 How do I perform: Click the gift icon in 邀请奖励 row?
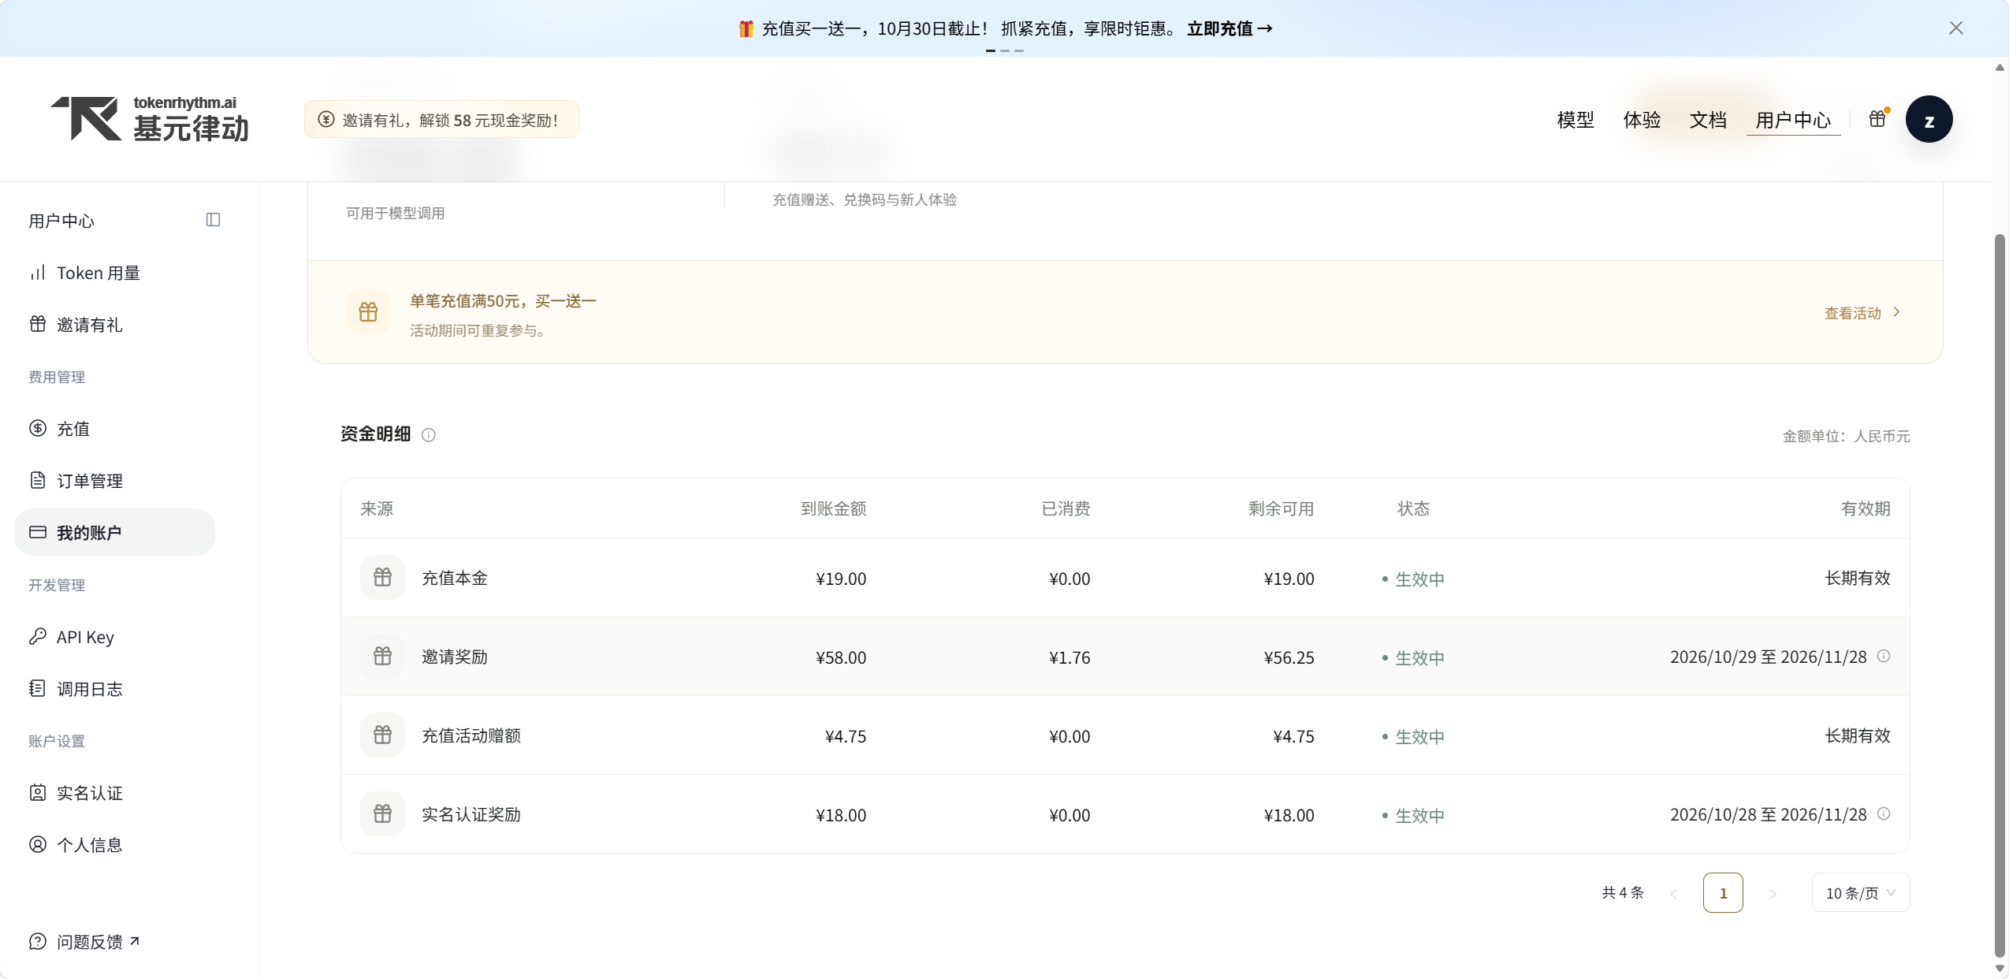click(x=382, y=657)
